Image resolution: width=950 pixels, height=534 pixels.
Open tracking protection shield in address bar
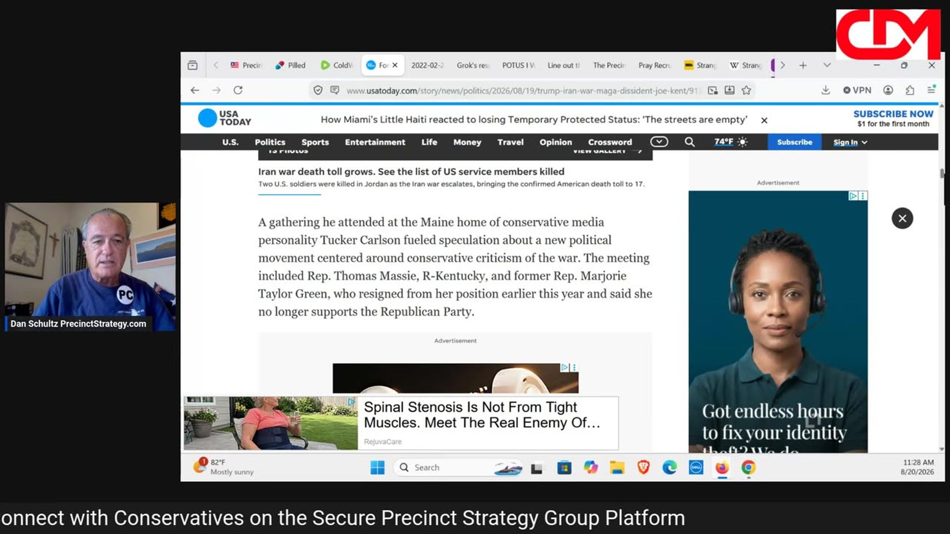[318, 90]
